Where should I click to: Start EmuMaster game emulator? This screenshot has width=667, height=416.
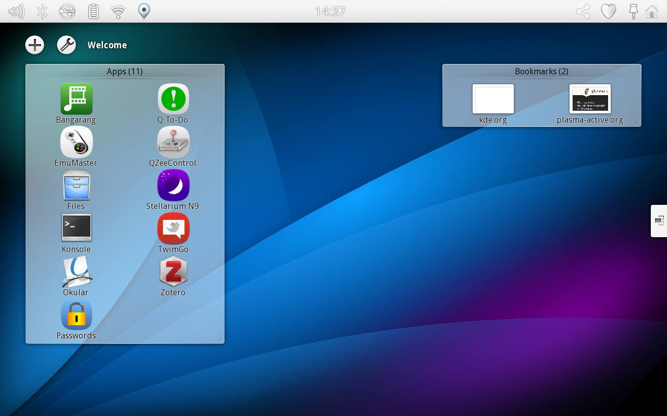[x=76, y=142]
